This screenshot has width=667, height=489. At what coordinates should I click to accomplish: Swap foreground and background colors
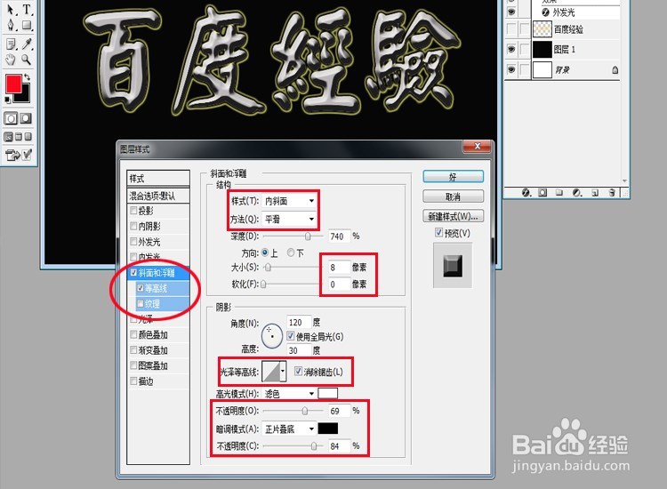[x=28, y=77]
